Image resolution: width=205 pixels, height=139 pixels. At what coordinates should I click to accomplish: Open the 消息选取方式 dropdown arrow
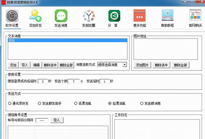125,65
